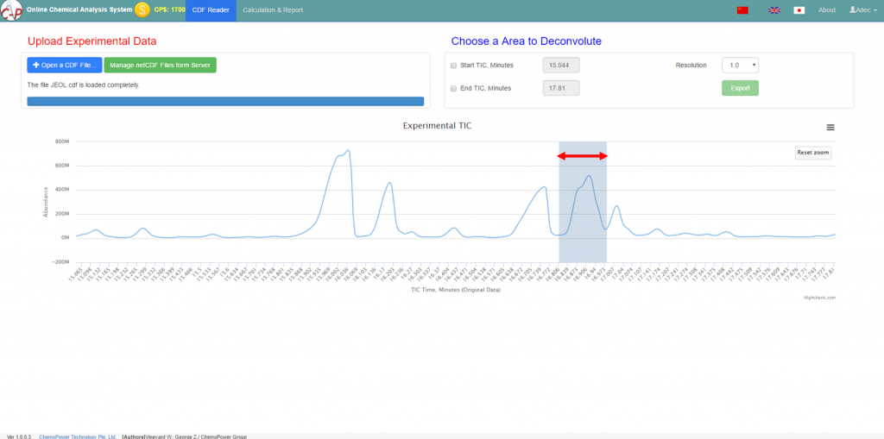
Task: Switch language with the UK flag
Action: [774, 10]
